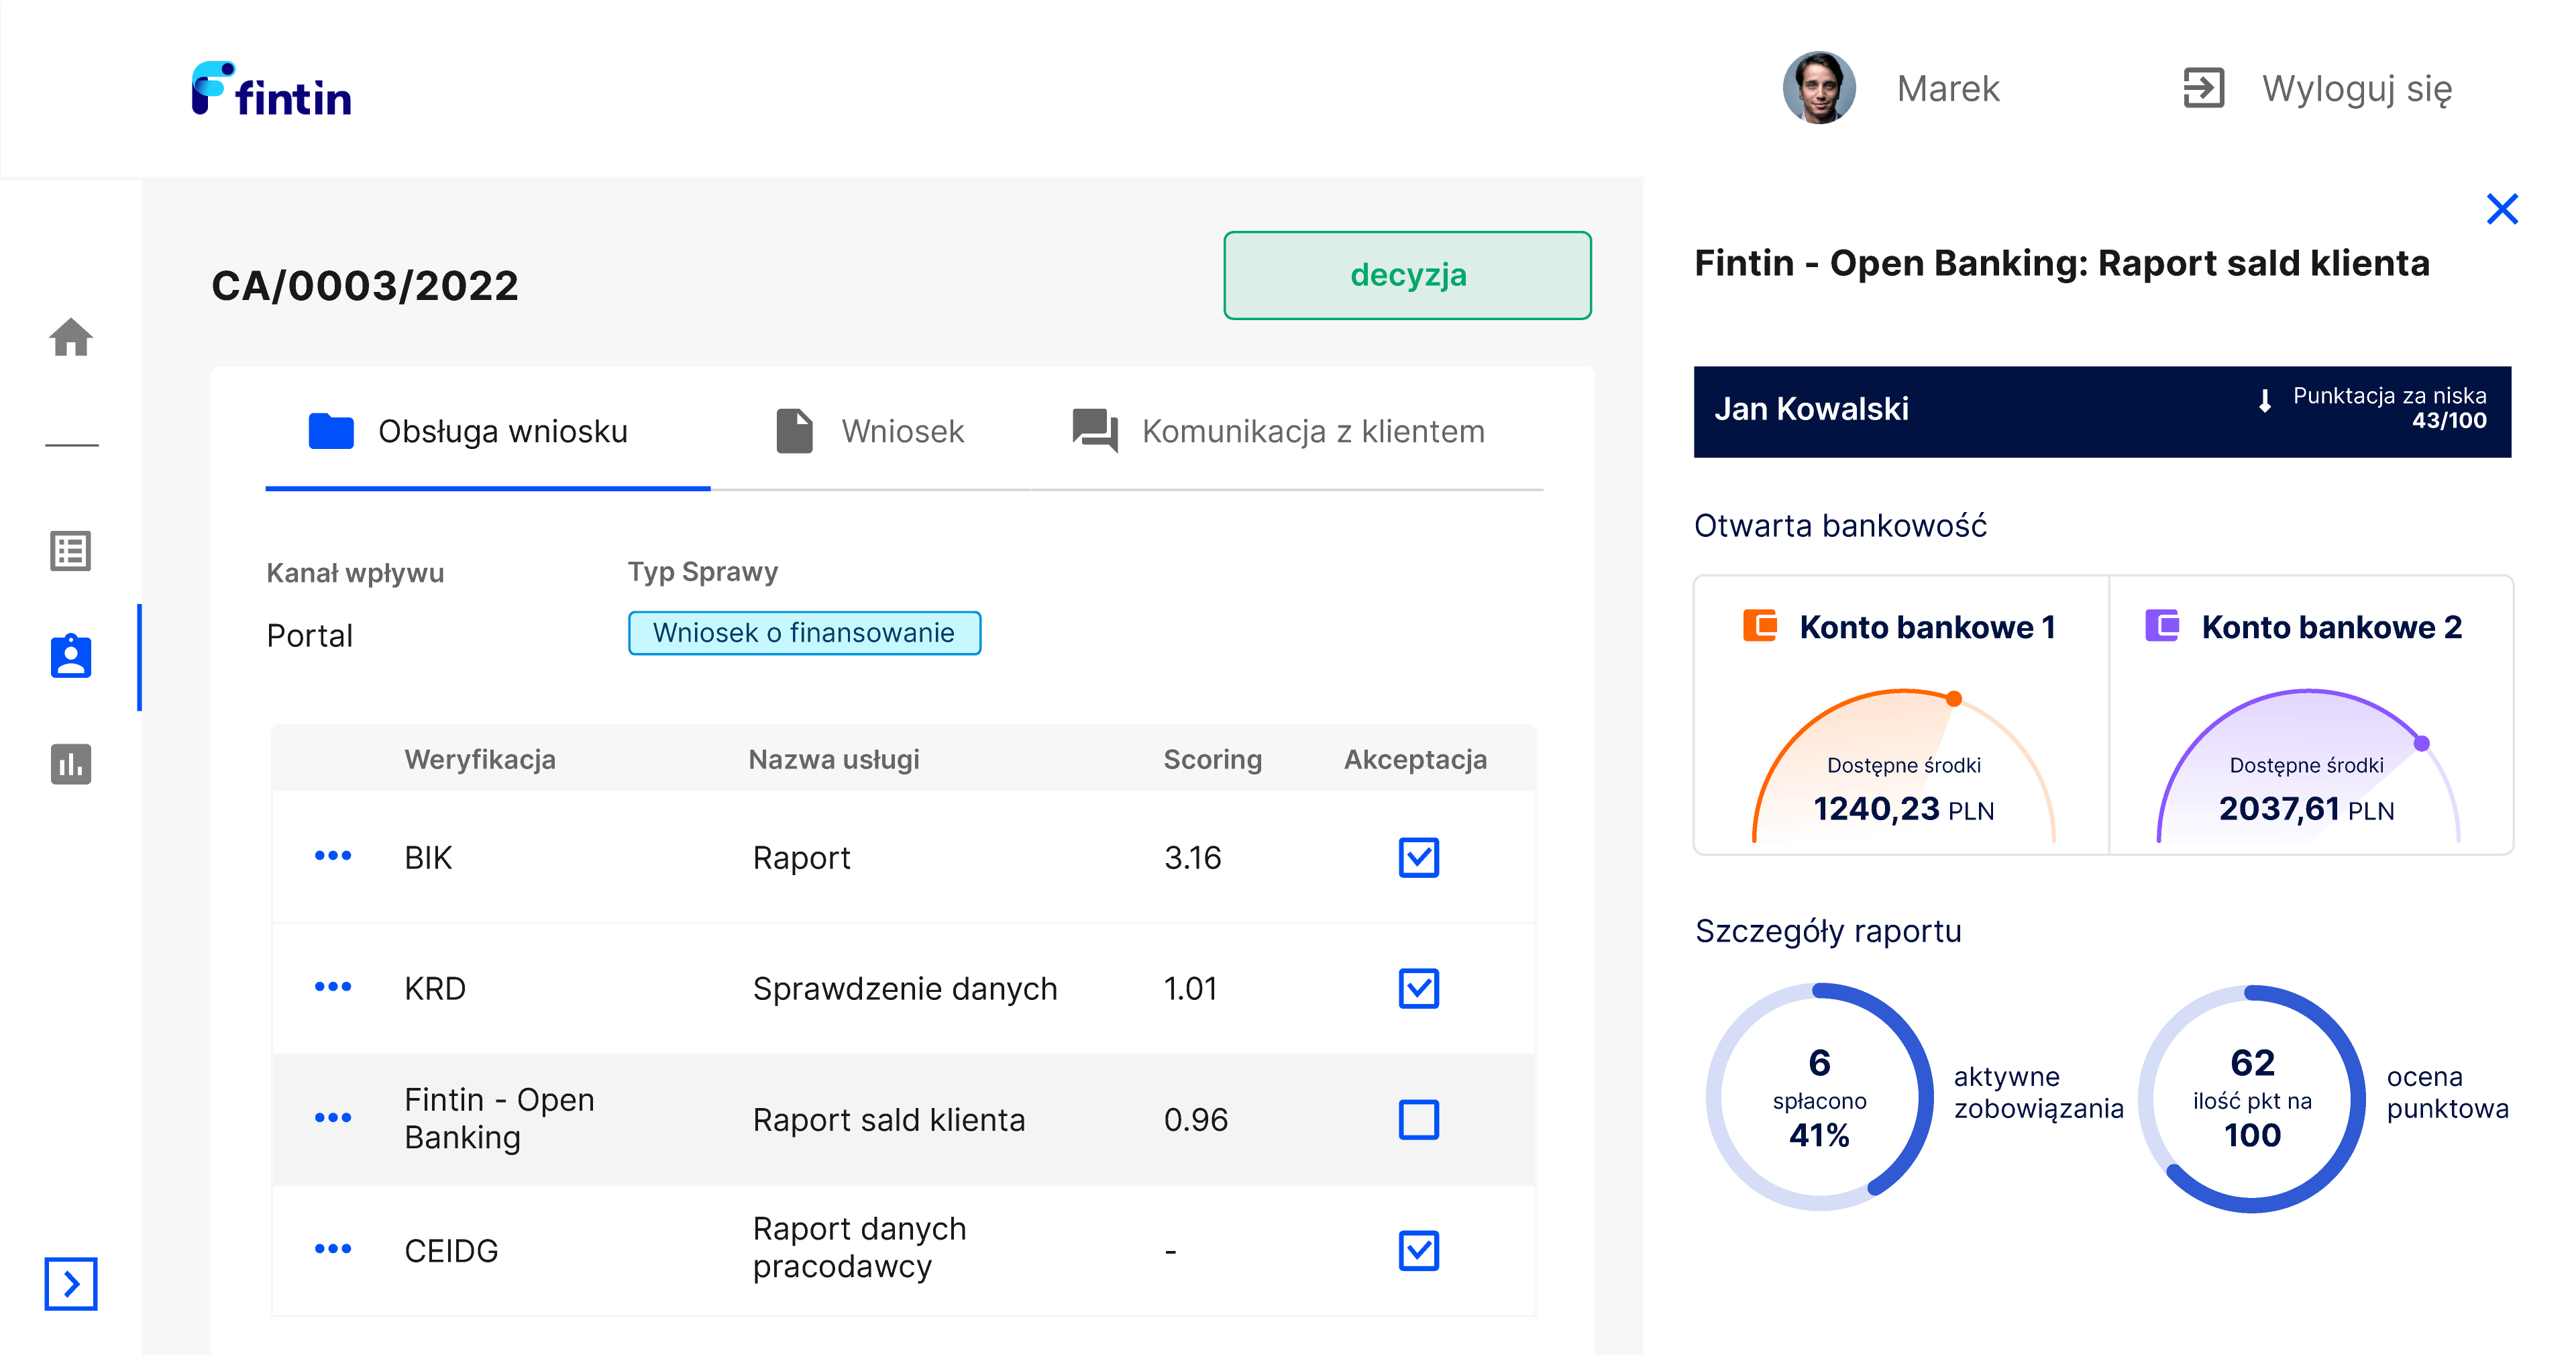The image size is (2576, 1355).
Task: Click the fintin logo
Action: click(x=271, y=89)
